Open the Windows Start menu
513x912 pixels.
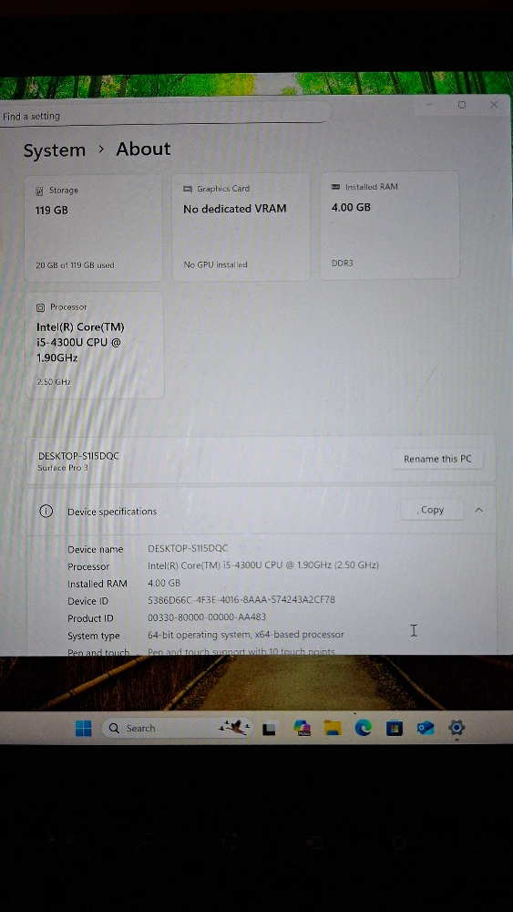[84, 728]
